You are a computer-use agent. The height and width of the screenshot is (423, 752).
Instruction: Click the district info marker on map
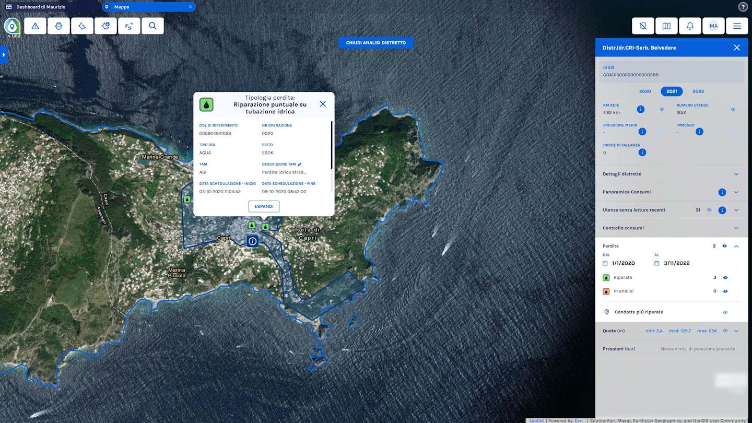coord(253,241)
